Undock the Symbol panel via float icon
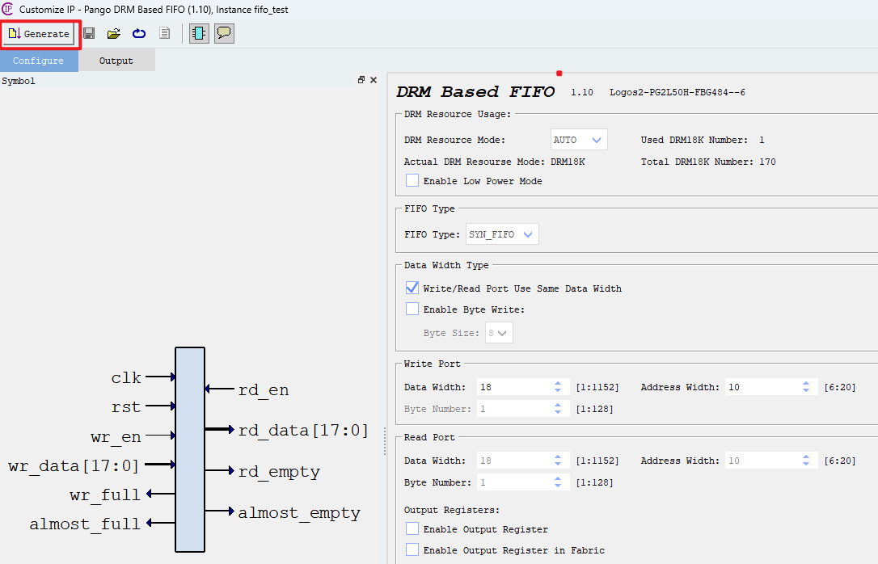This screenshot has width=878, height=564. pos(361,79)
